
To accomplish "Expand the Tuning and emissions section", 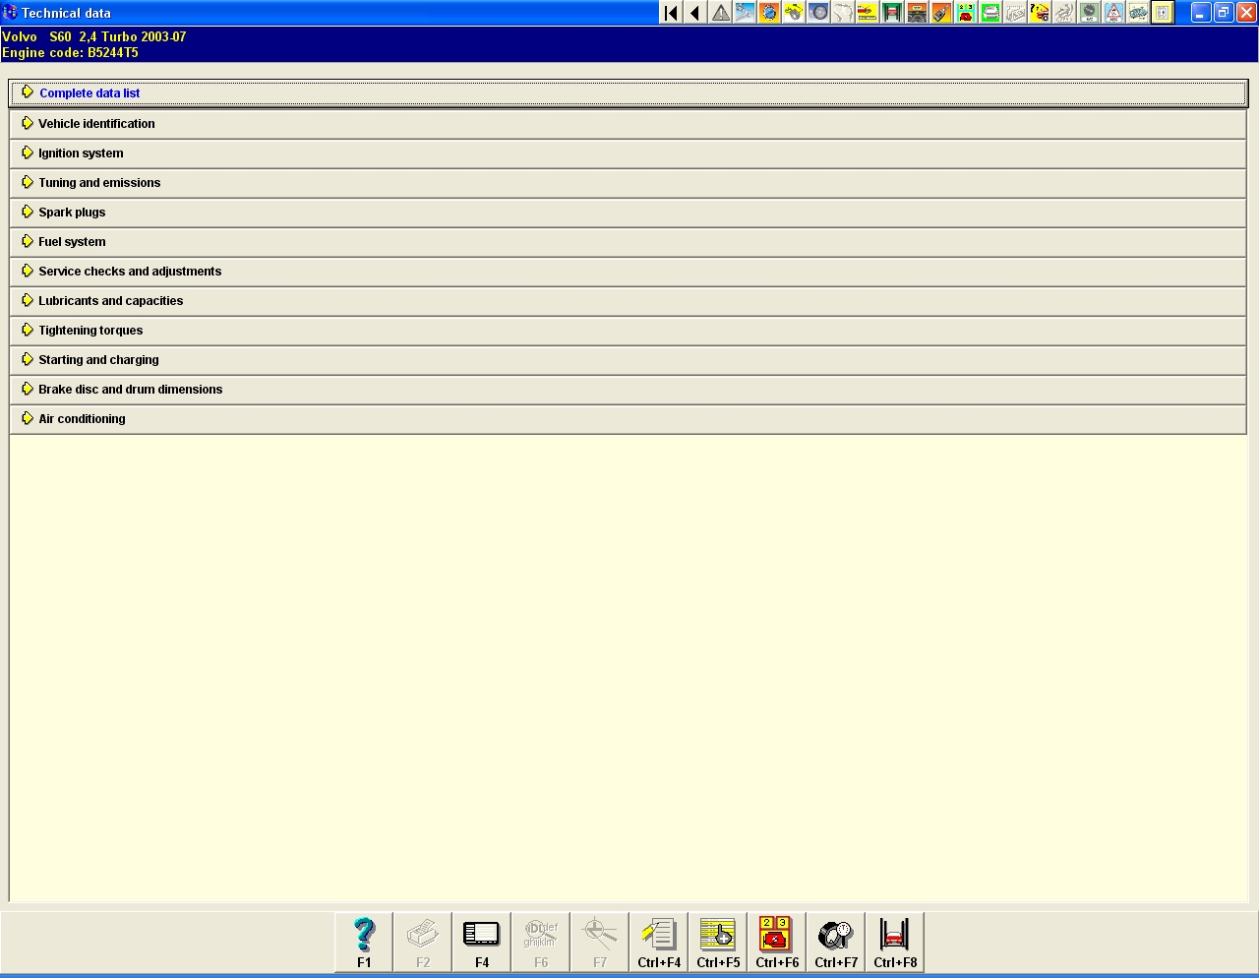I will (629, 183).
